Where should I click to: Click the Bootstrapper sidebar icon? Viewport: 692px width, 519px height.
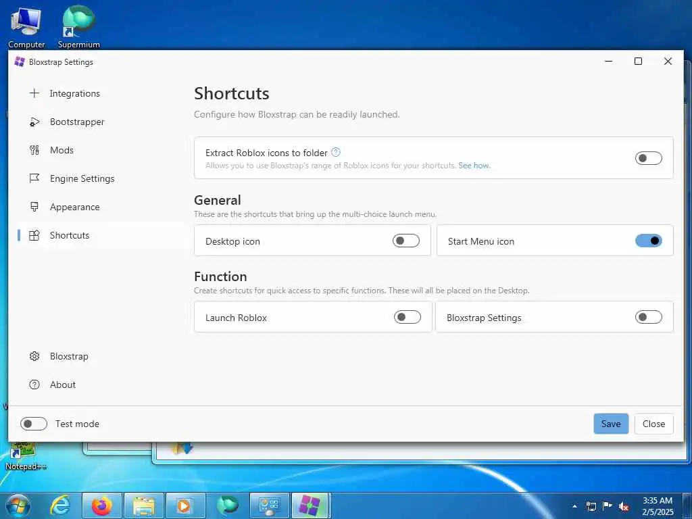pos(34,122)
